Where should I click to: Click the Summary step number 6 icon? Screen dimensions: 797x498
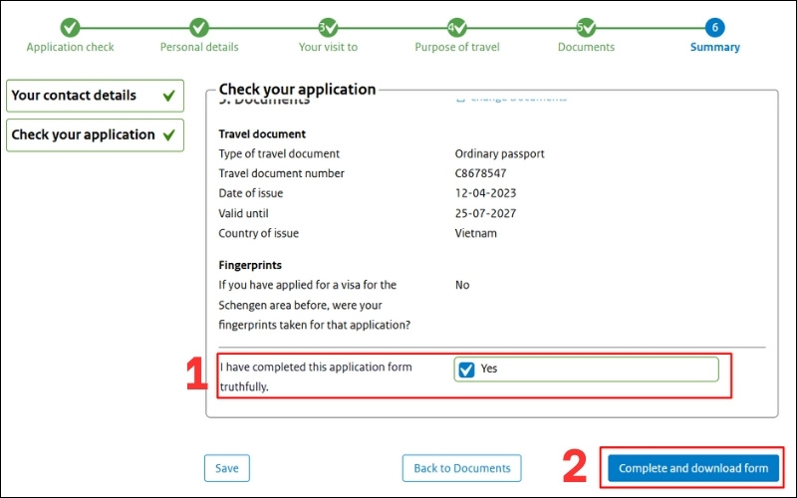pyautogui.click(x=714, y=28)
